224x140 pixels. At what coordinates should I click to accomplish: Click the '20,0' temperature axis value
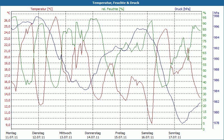point(7,57)
